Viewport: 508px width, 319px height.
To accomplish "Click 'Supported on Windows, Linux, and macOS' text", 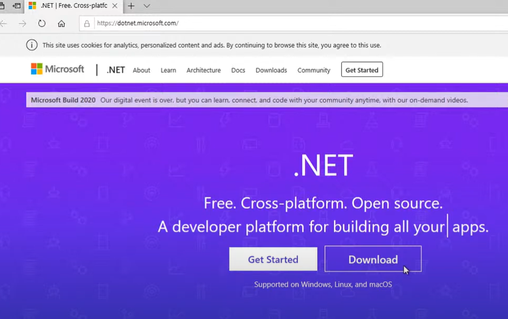I will tap(323, 284).
